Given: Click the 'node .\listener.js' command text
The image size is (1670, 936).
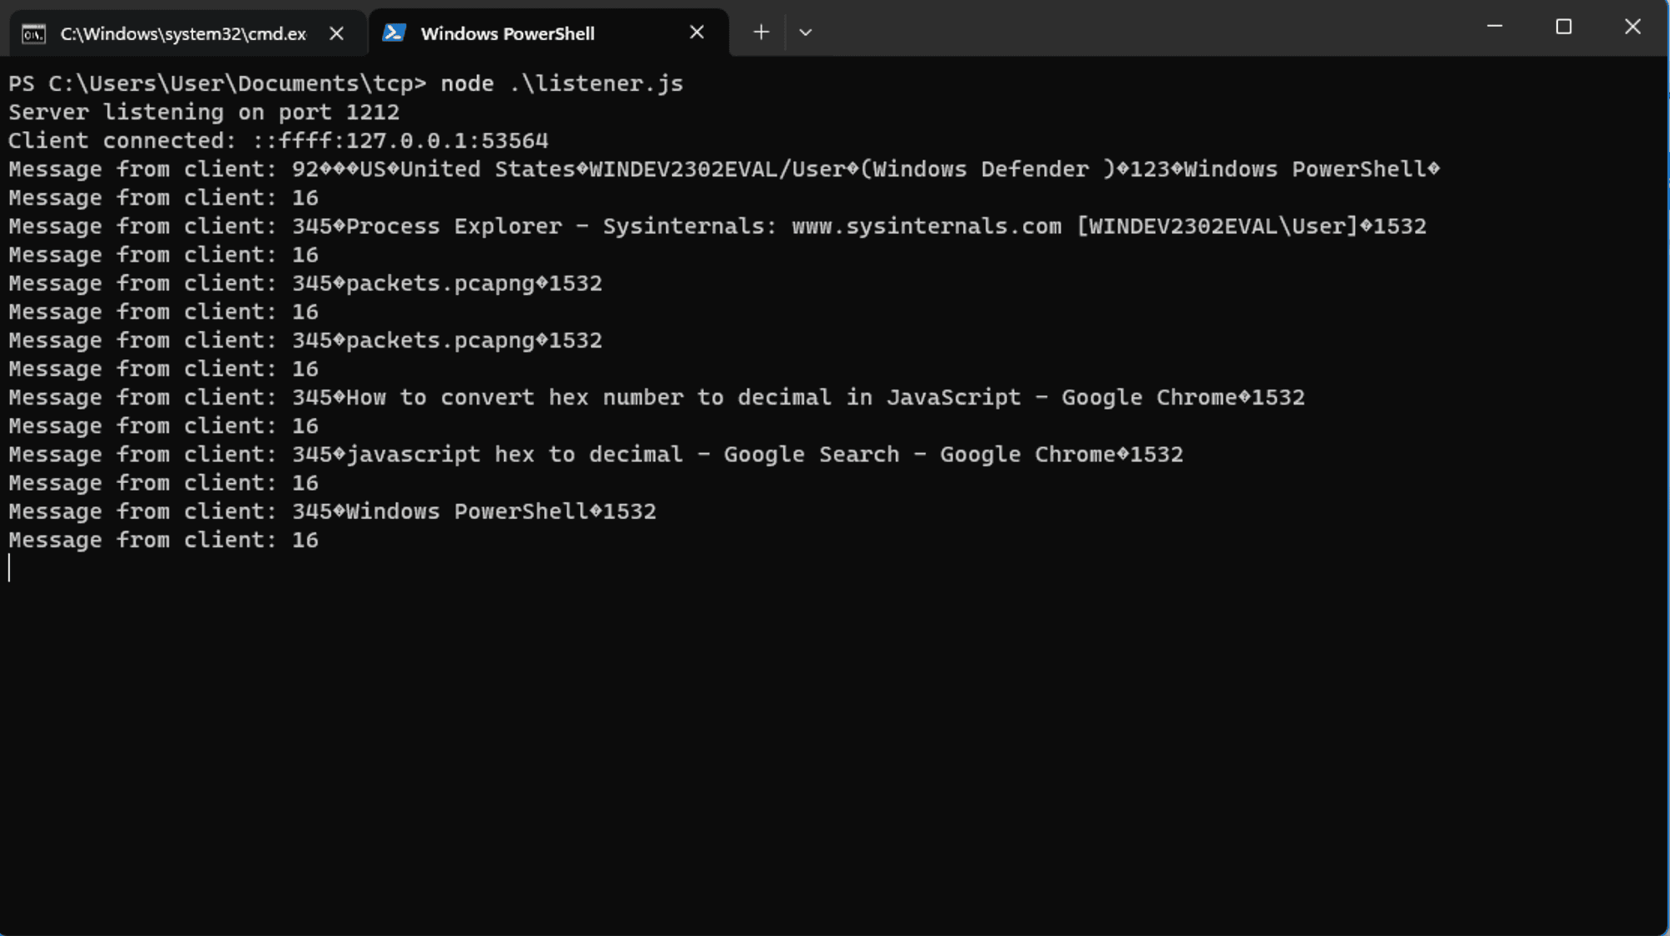Looking at the screenshot, I should (562, 84).
